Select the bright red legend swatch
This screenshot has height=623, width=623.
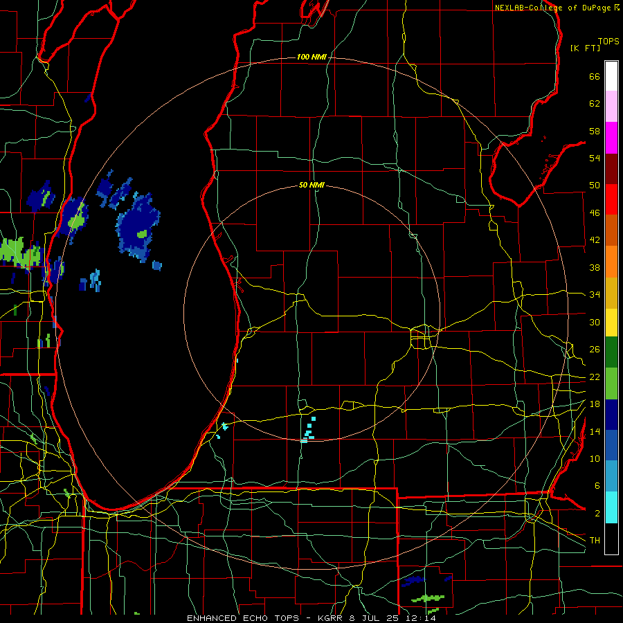(x=611, y=199)
